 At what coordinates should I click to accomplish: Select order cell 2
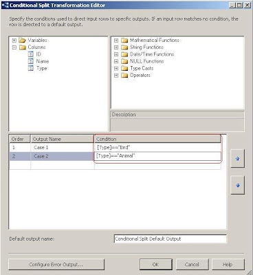point(20,156)
